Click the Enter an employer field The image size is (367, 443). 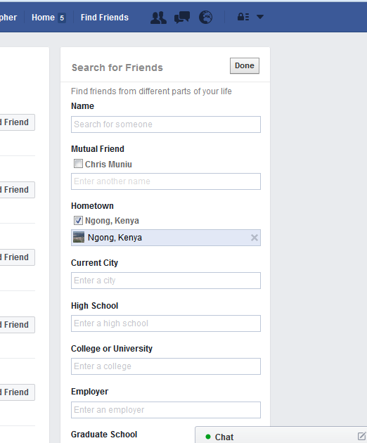click(x=166, y=410)
